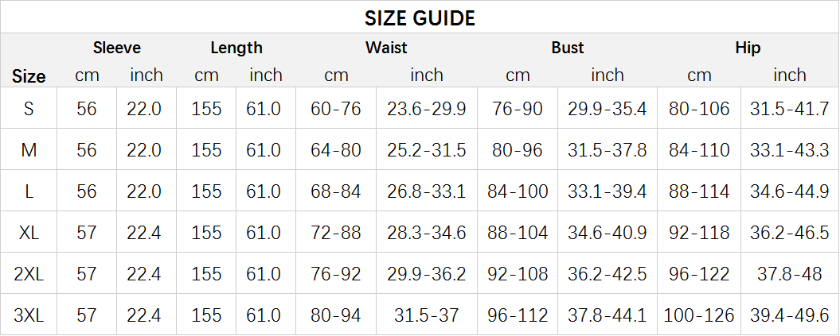This screenshot has height=336, width=840.
Task: Select the XL size row label
Action: [29, 233]
